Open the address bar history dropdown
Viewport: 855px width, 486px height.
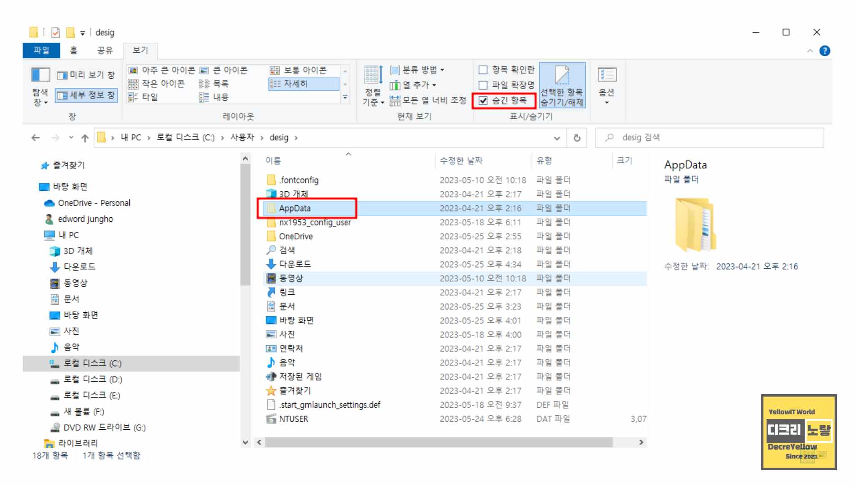click(x=557, y=138)
